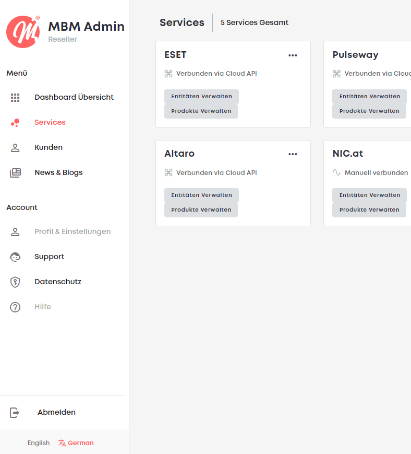Open Kunden menu item
411x454 pixels.
point(49,147)
